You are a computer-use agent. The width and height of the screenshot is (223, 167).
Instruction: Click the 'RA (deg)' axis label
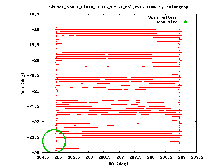pos(118,164)
